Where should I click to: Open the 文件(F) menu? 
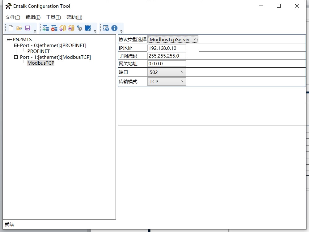[x=13, y=17]
